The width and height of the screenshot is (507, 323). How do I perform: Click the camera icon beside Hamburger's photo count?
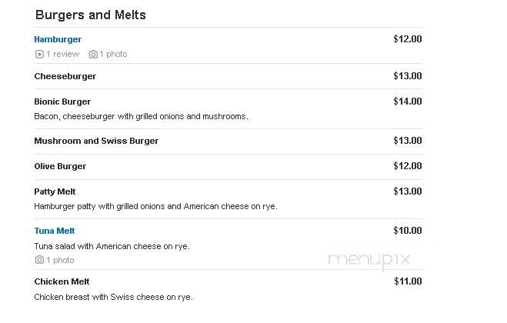[93, 54]
